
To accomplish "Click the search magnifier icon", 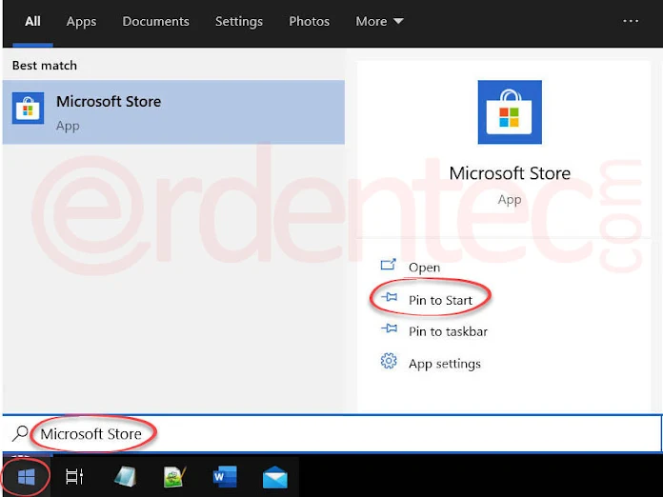I will pos(20,433).
